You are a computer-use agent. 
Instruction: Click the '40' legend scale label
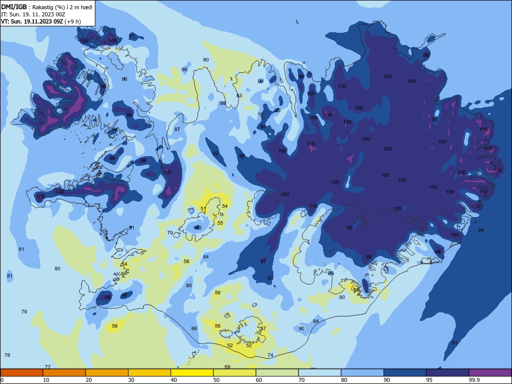(174, 380)
